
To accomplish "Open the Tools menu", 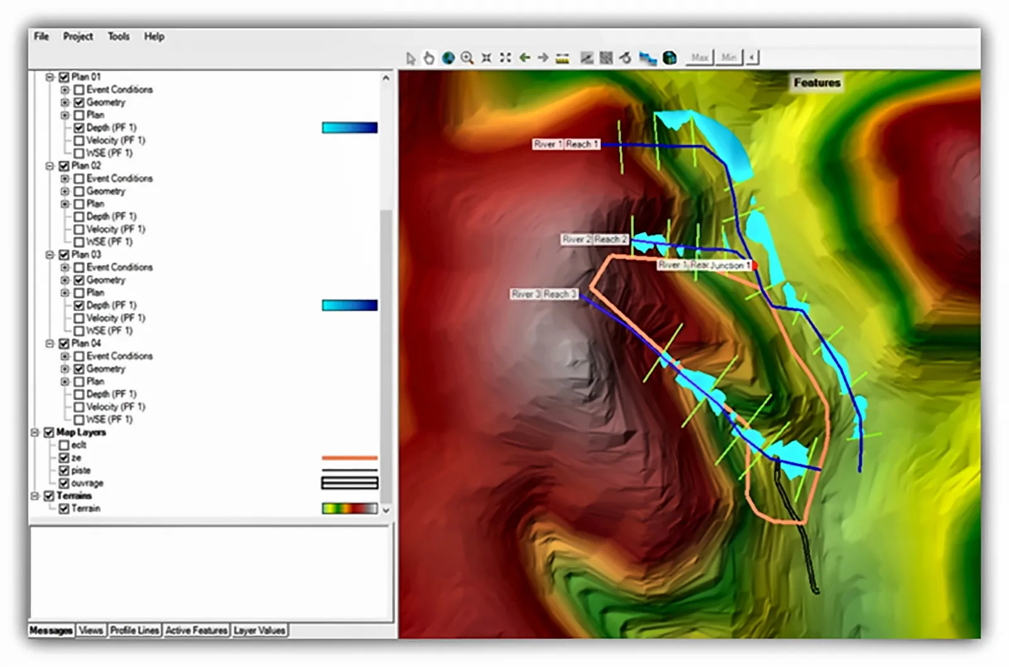I will point(119,37).
